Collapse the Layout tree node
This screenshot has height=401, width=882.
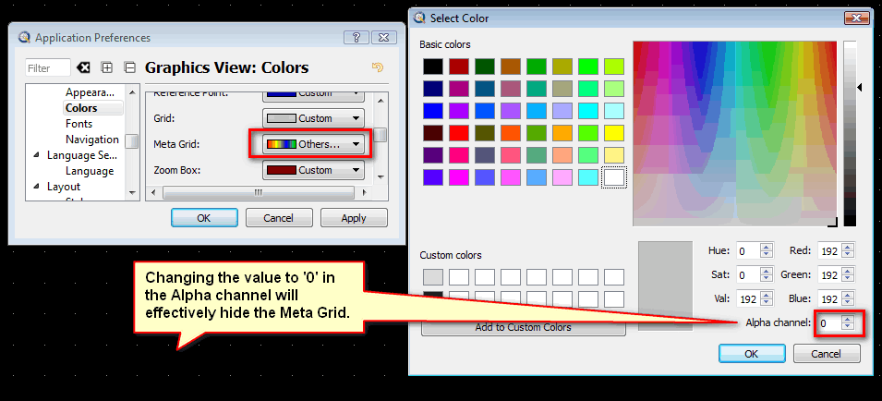pos(37,187)
